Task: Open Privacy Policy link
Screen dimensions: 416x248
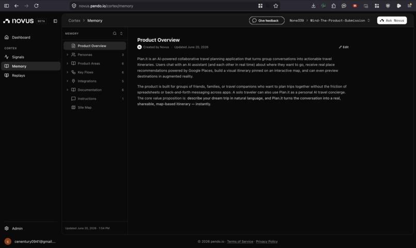Action: 267,241
